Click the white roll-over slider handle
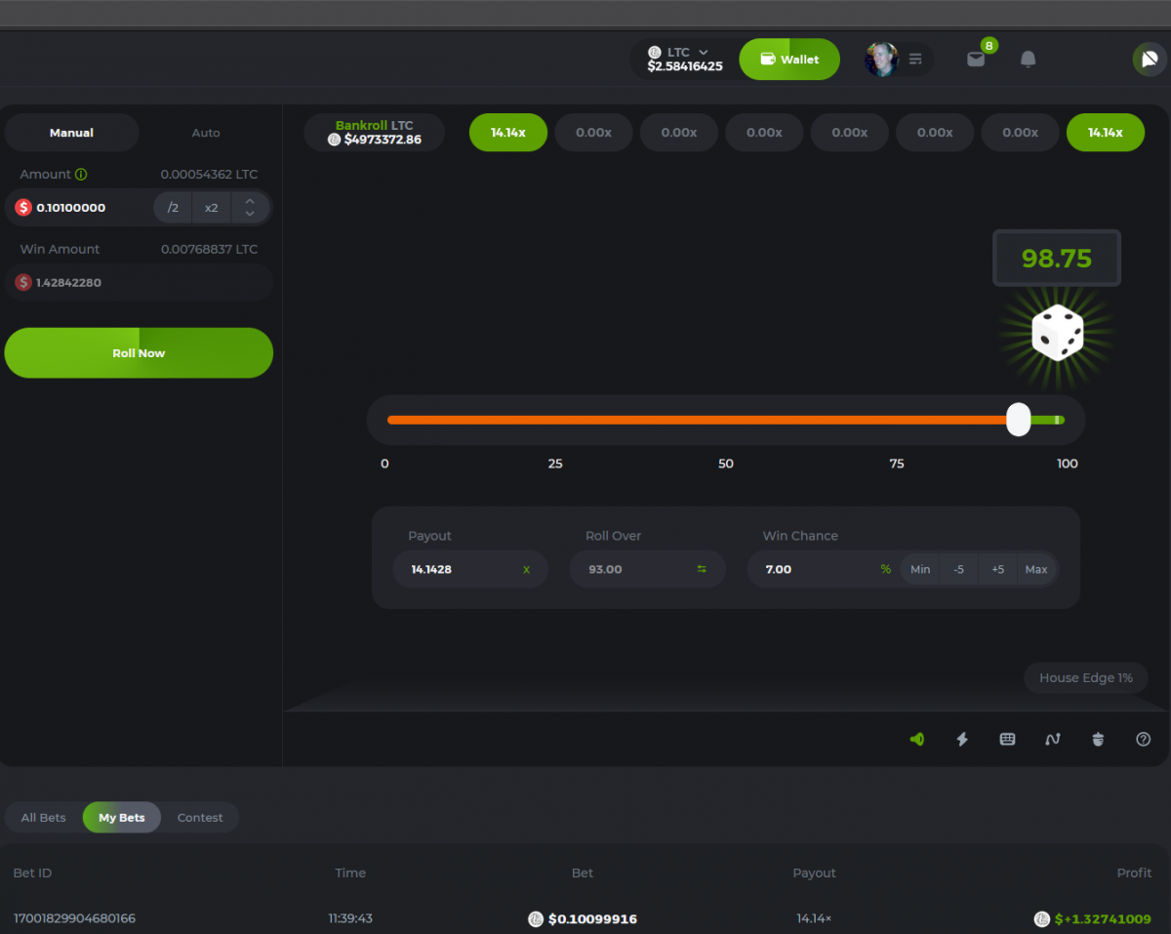 coord(1018,420)
